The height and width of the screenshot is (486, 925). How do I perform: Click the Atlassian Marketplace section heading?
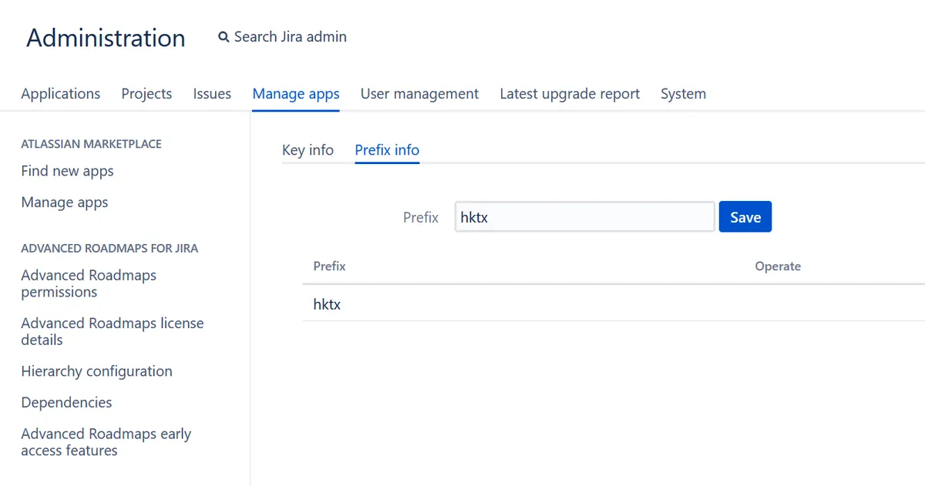click(91, 144)
